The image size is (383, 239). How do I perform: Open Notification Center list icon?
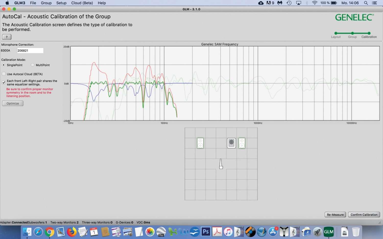(375, 3)
